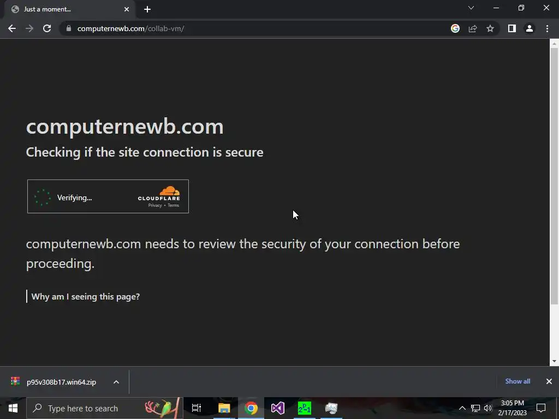The height and width of the screenshot is (419, 559).
Task: Click the page's vertical scrollbar
Action: coord(554,176)
